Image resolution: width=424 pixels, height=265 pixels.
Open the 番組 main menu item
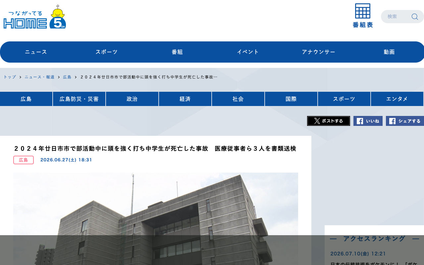[177, 52]
